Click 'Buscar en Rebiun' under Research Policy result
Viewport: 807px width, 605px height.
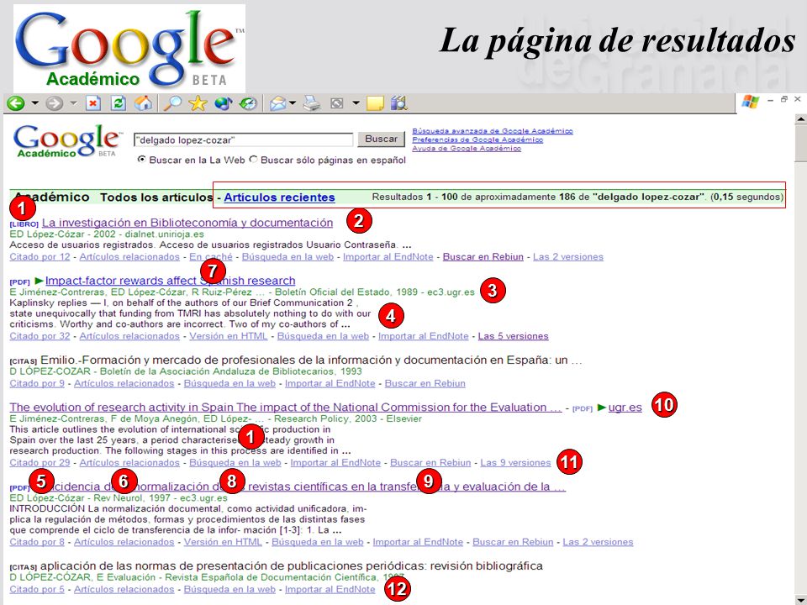430,462
